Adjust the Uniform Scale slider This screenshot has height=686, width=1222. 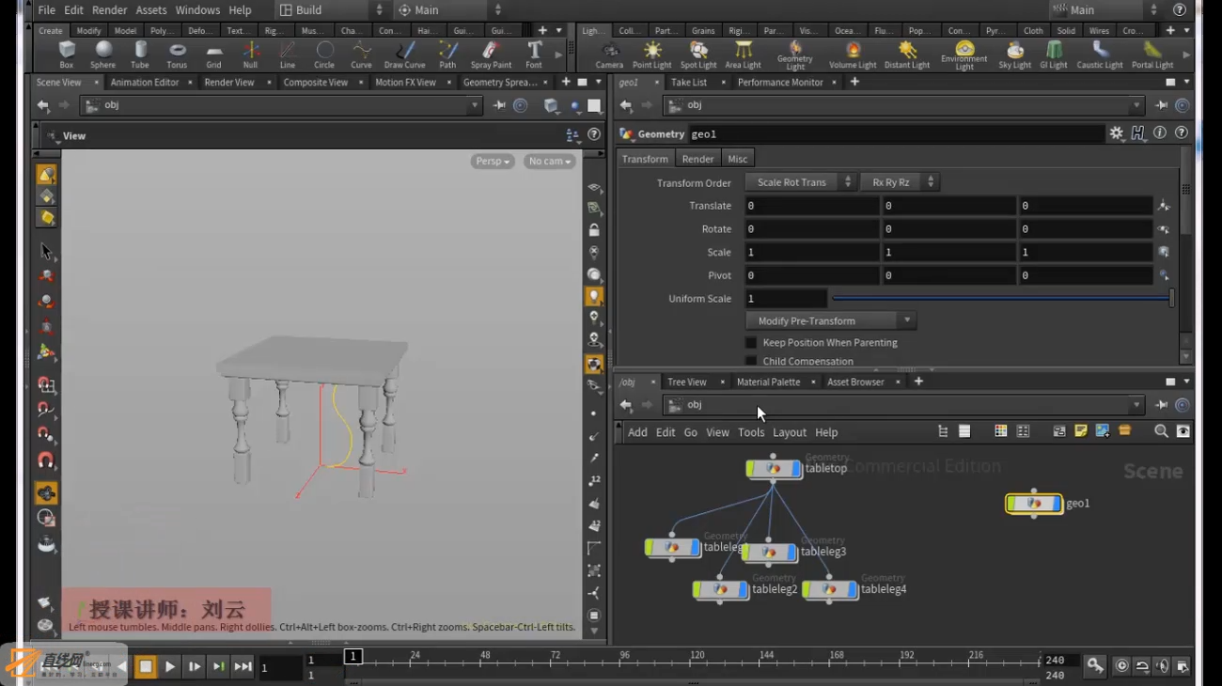[1002, 299]
